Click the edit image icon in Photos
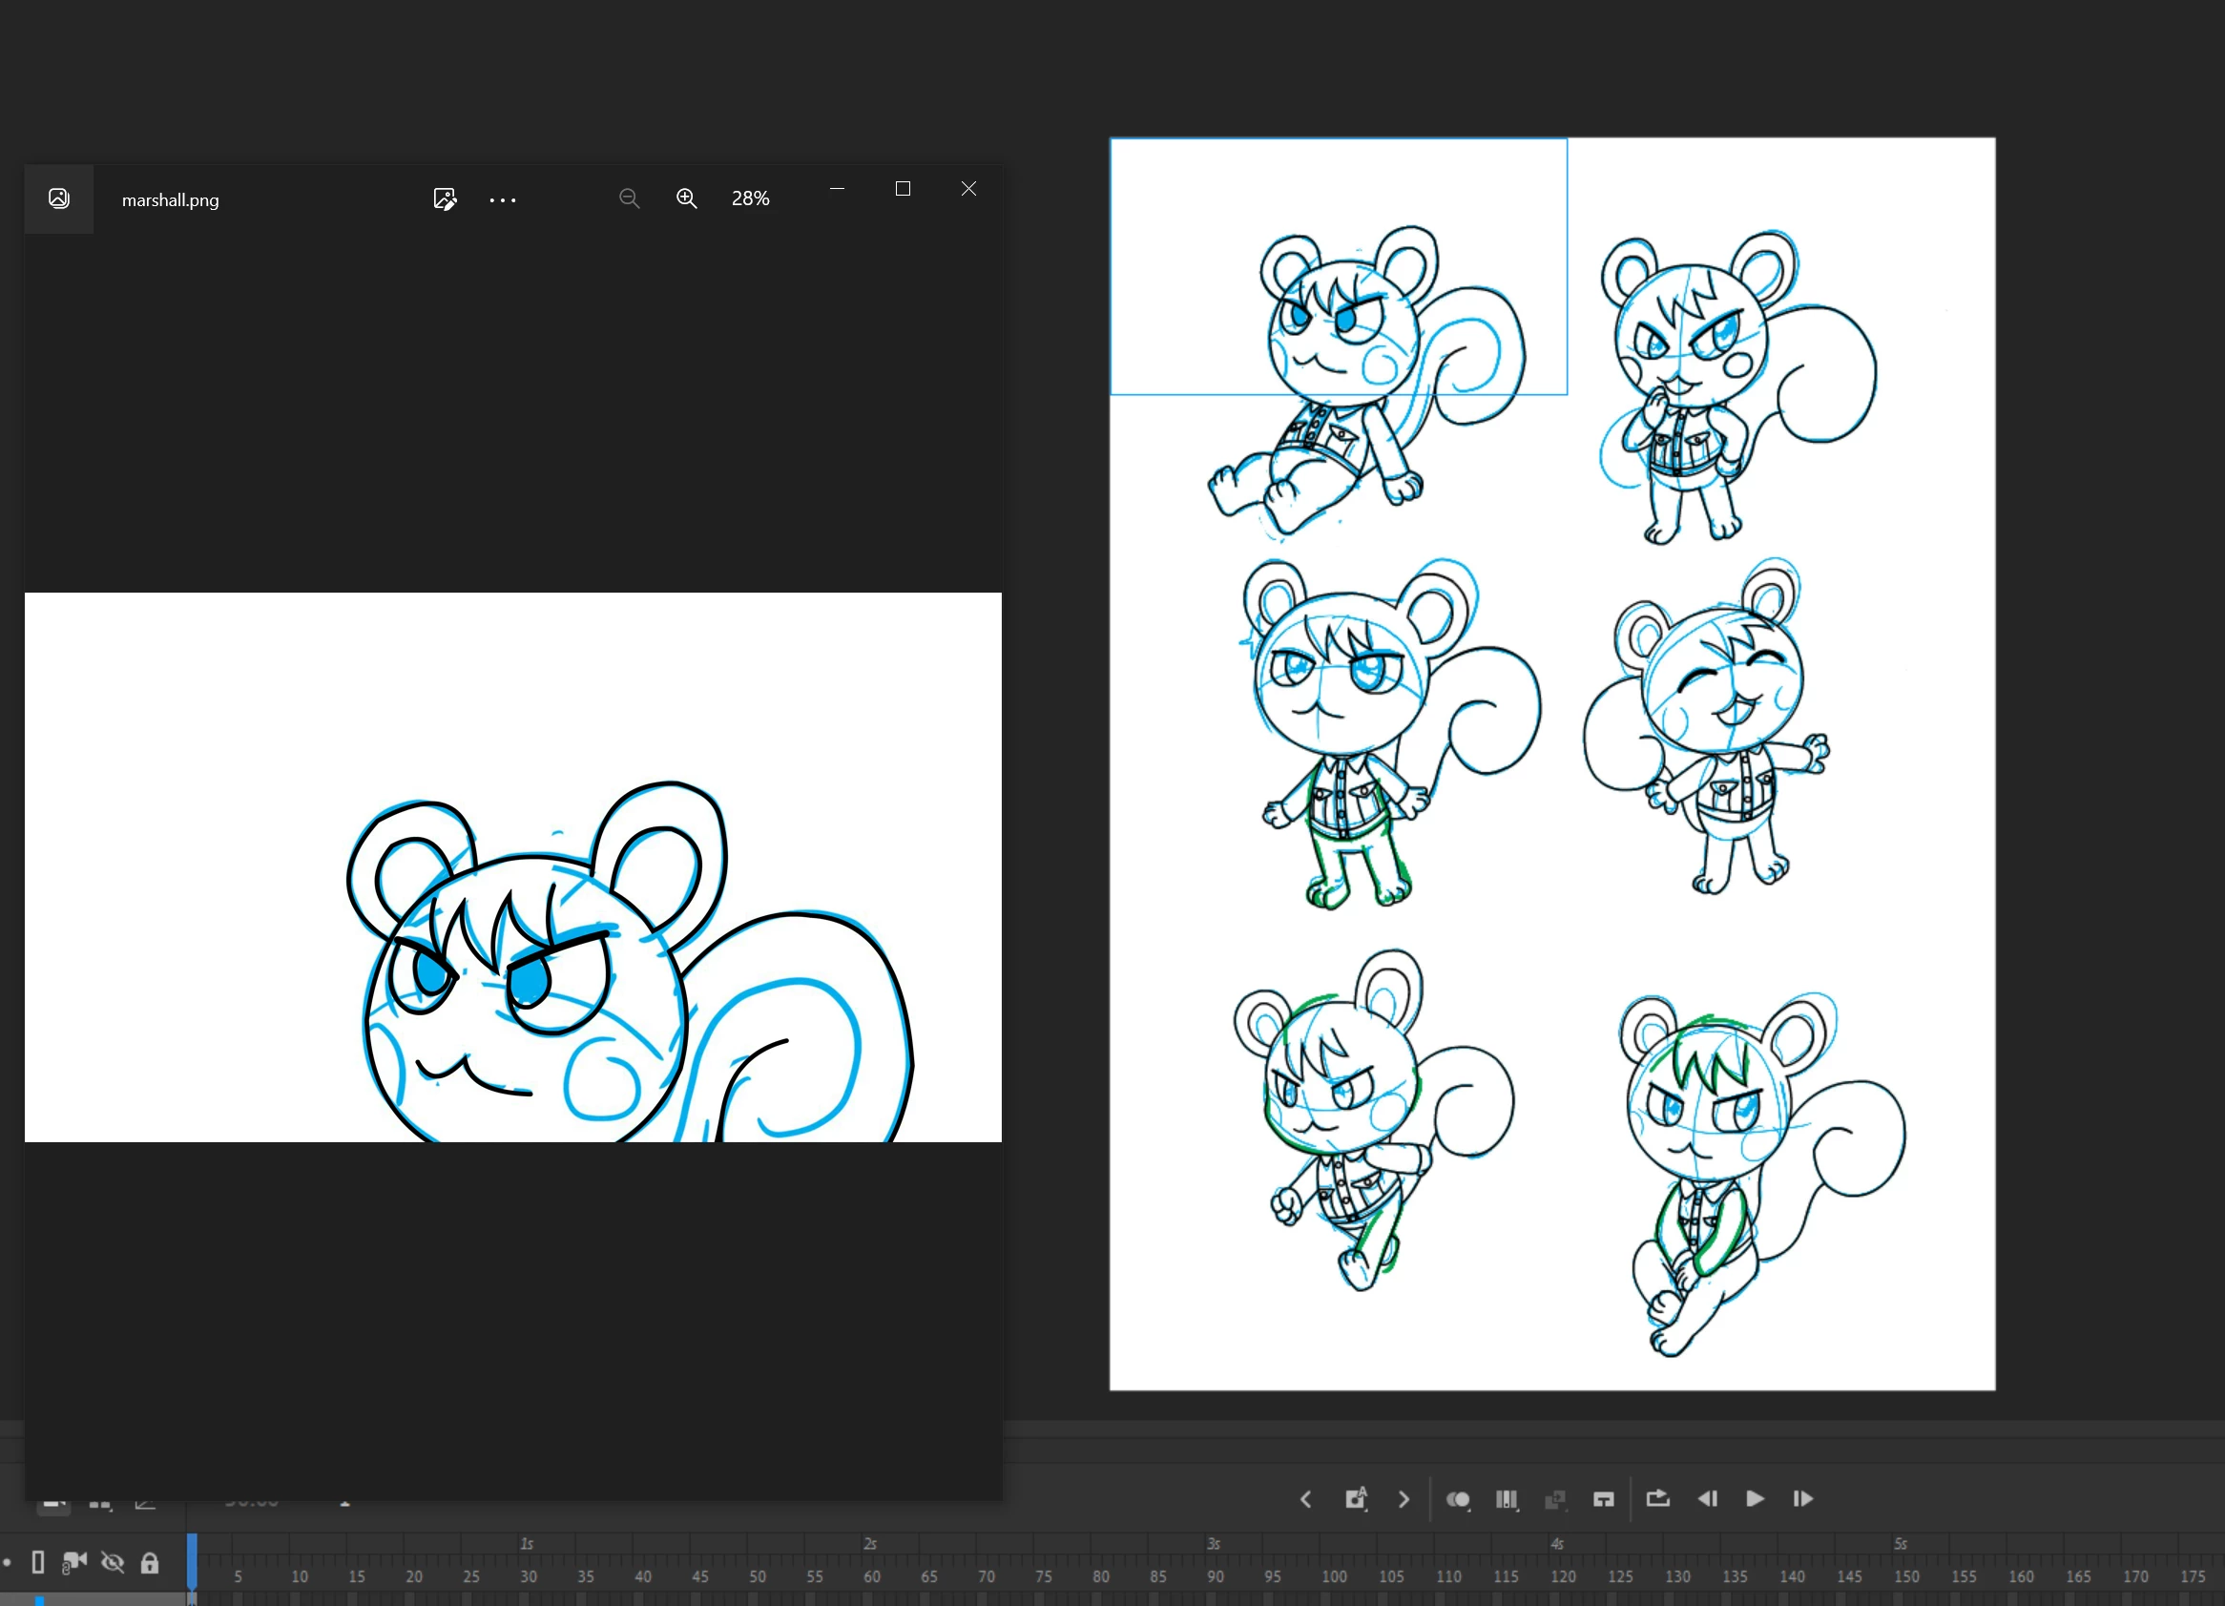 (445, 199)
